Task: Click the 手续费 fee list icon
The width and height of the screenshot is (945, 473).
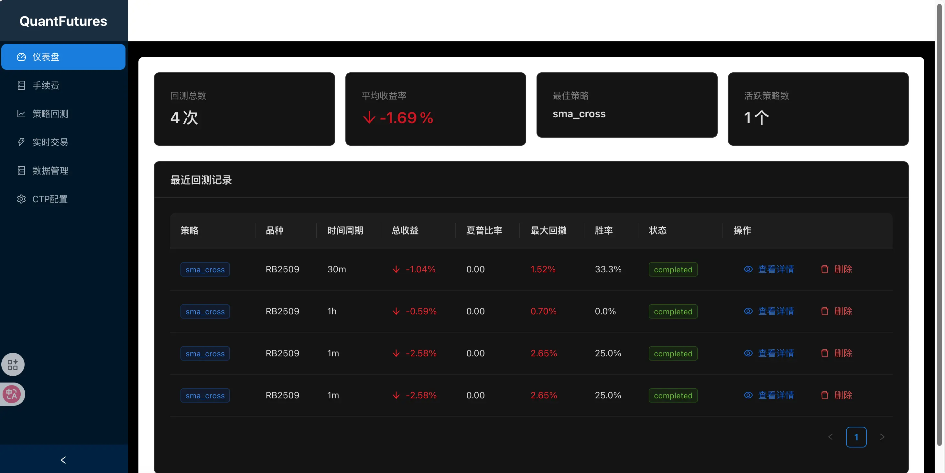Action: 21,85
